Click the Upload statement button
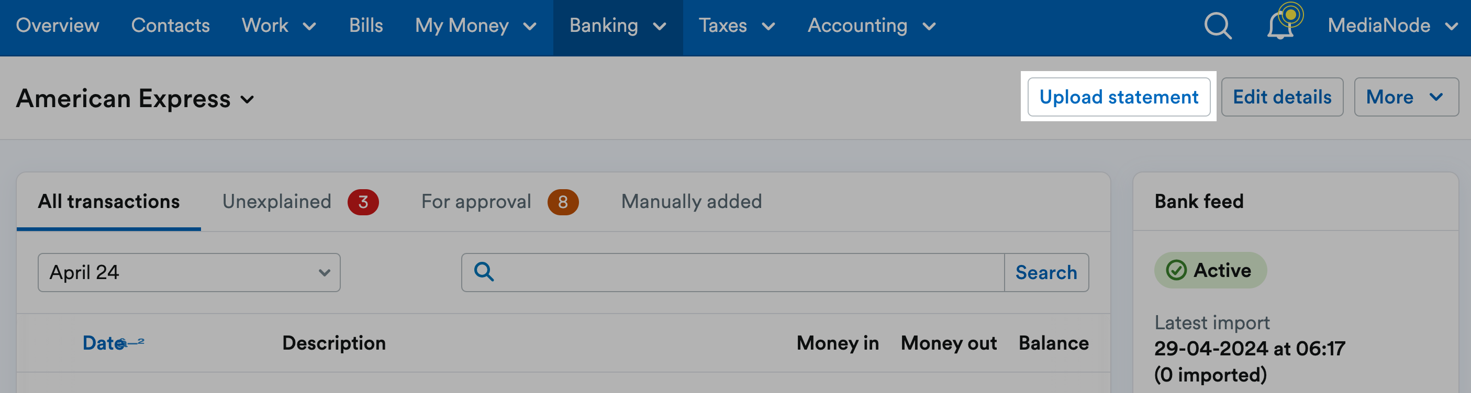Viewport: 1471px width, 393px height. tap(1119, 97)
